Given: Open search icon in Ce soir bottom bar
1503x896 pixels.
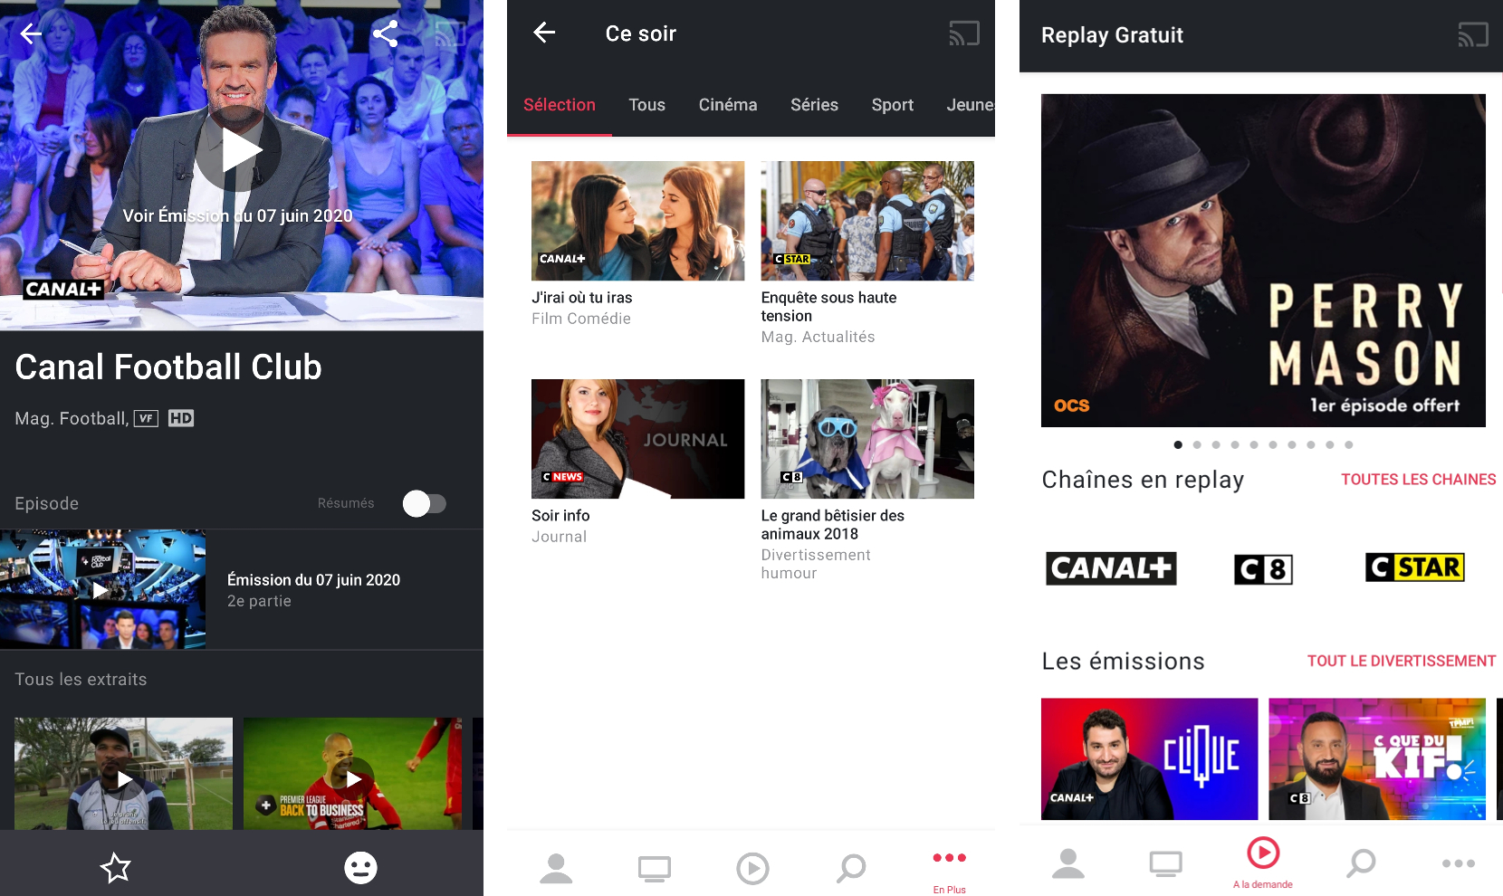Looking at the screenshot, I should (851, 868).
